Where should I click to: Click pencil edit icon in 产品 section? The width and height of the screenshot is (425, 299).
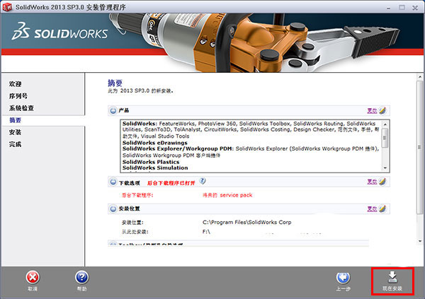[x=382, y=110]
